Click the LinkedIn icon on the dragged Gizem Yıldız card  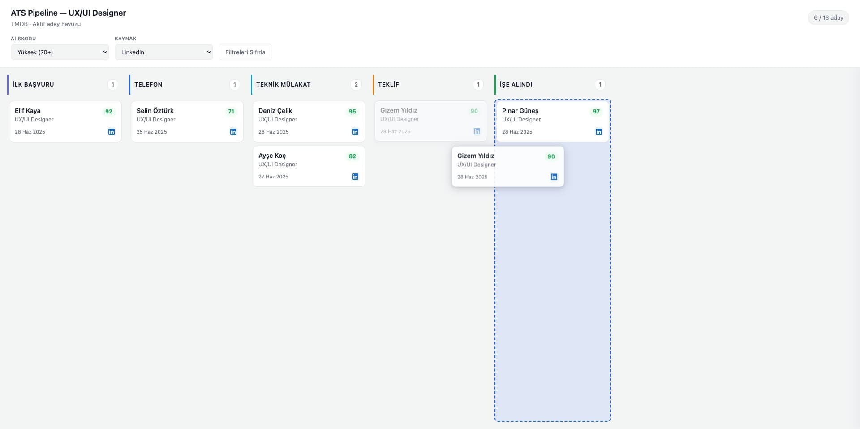(x=554, y=177)
